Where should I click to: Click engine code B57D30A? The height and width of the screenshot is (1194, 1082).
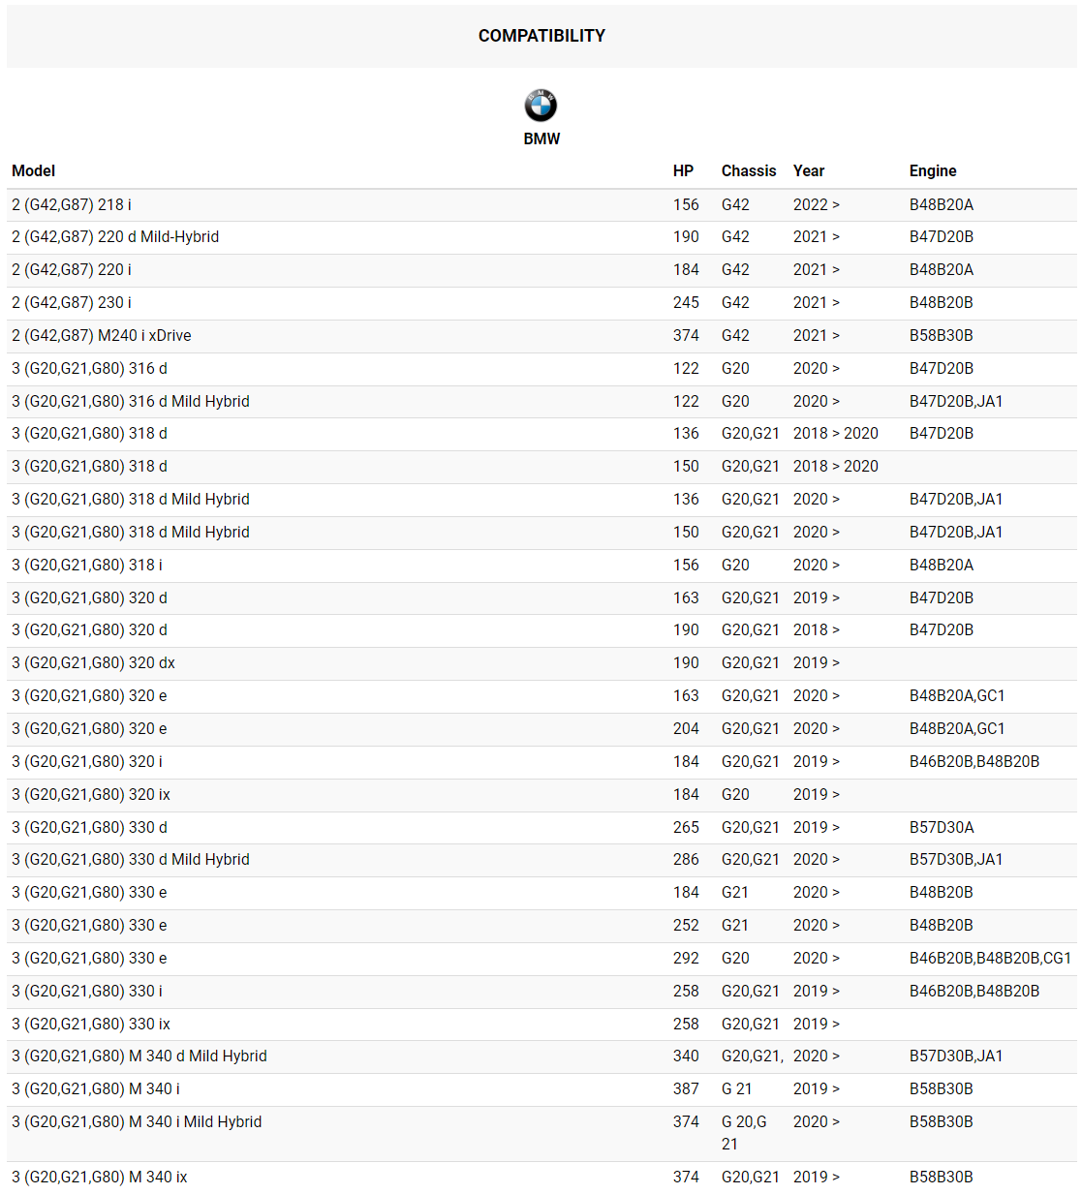click(942, 827)
